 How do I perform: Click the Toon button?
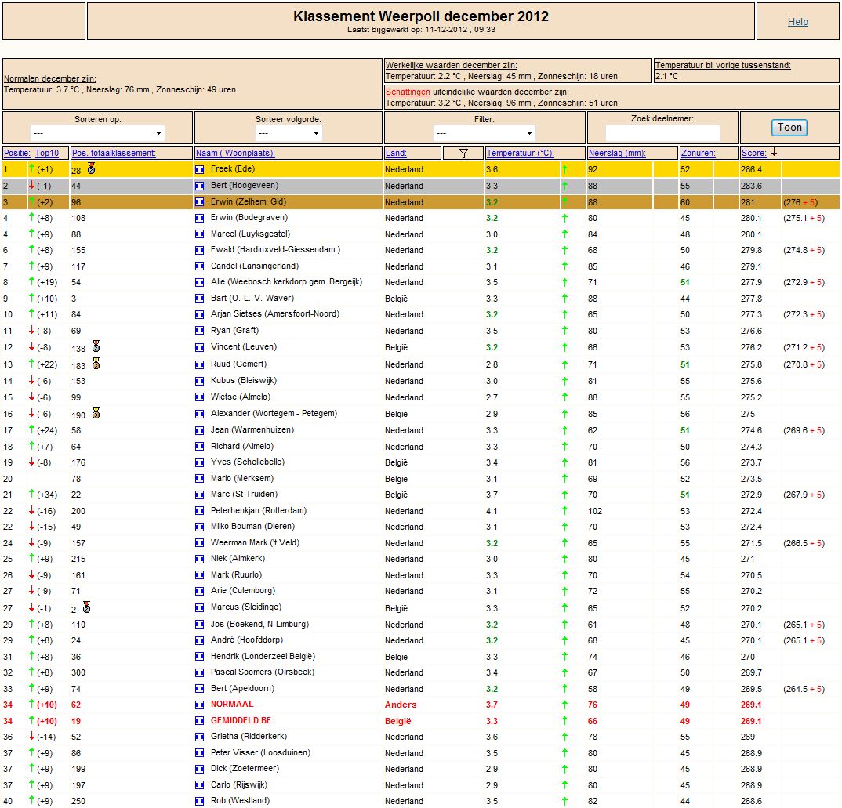click(x=789, y=128)
